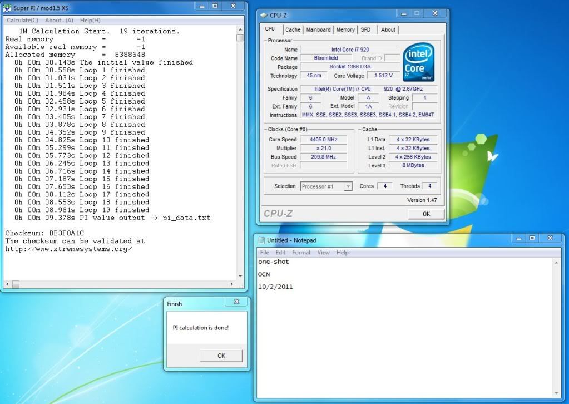Switch to the Cache tab in CPU-Z

[293, 29]
